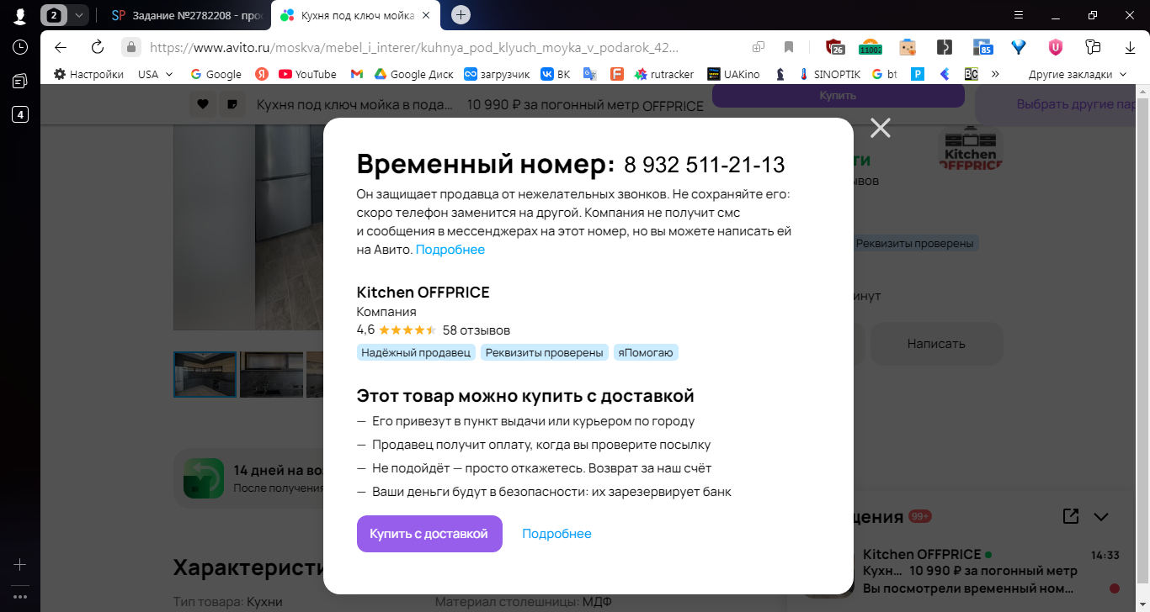Image resolution: width=1150 pixels, height=612 pixels.
Task: Open the collections icon in sidebar
Action: (20, 82)
